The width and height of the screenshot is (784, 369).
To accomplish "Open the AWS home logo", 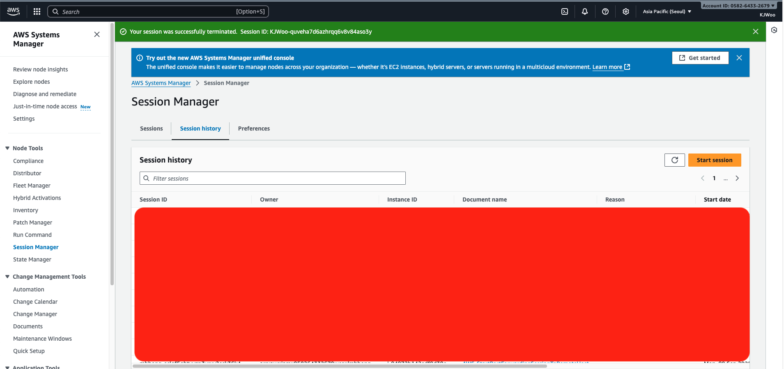I will pos(13,11).
